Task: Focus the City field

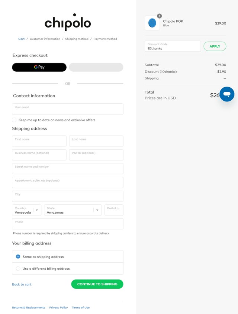Action: (x=68, y=196)
